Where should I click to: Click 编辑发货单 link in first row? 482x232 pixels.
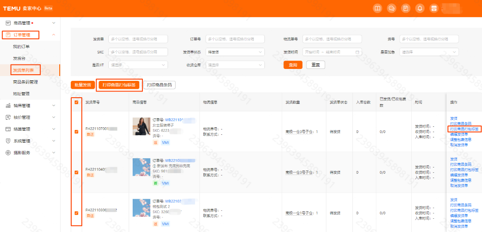(459, 134)
